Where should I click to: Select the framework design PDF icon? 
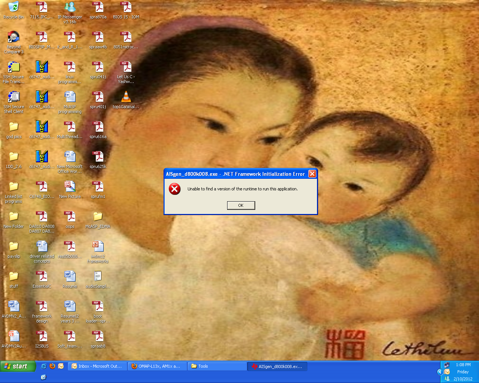42,312
